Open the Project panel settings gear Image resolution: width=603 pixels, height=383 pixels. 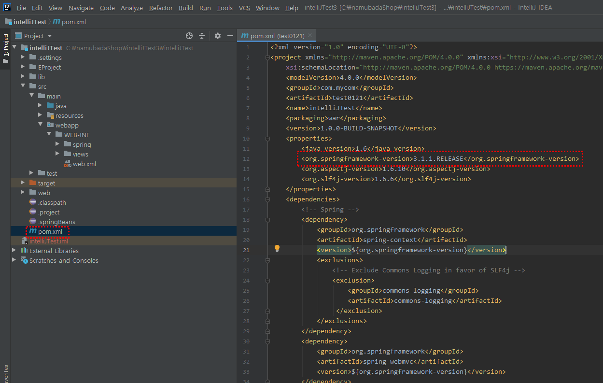[x=218, y=36]
